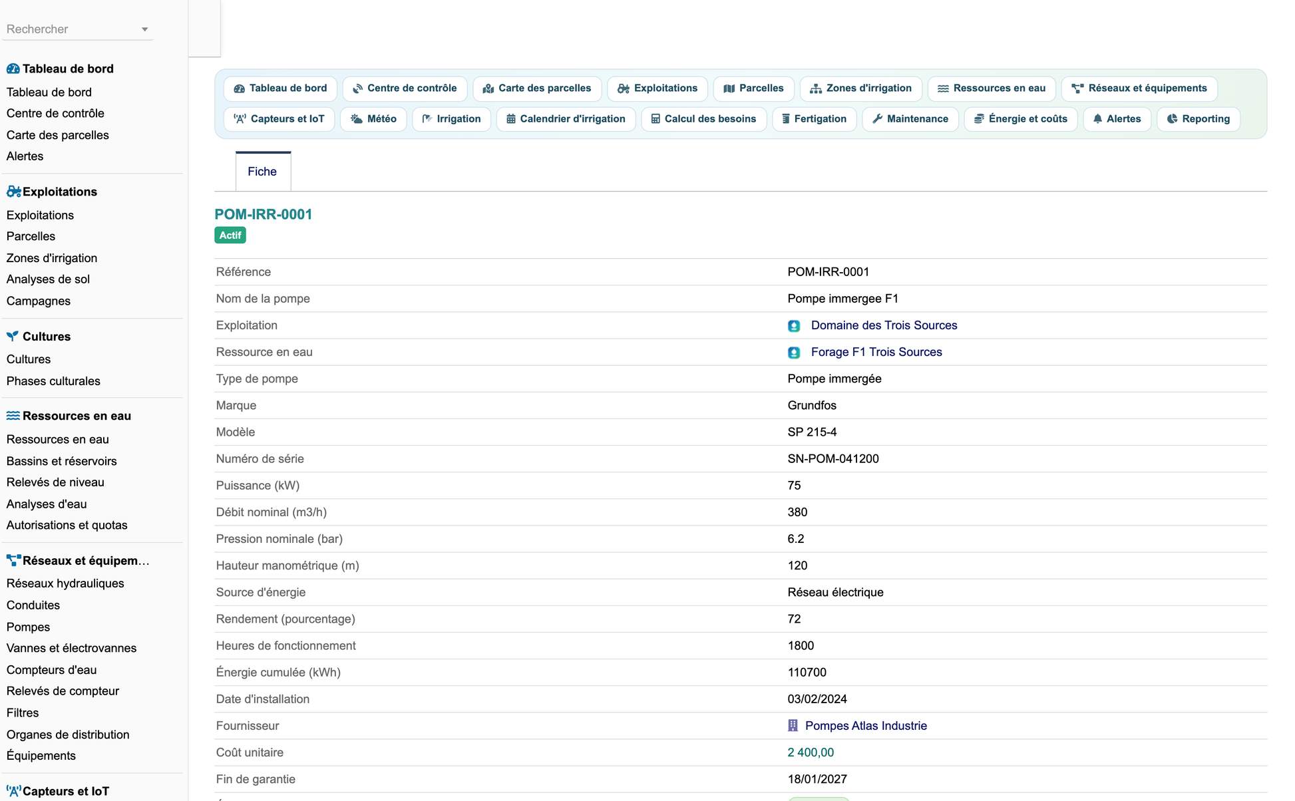Open Alertes in top toolbar
Image resolution: width=1295 pixels, height=801 pixels.
point(1117,119)
